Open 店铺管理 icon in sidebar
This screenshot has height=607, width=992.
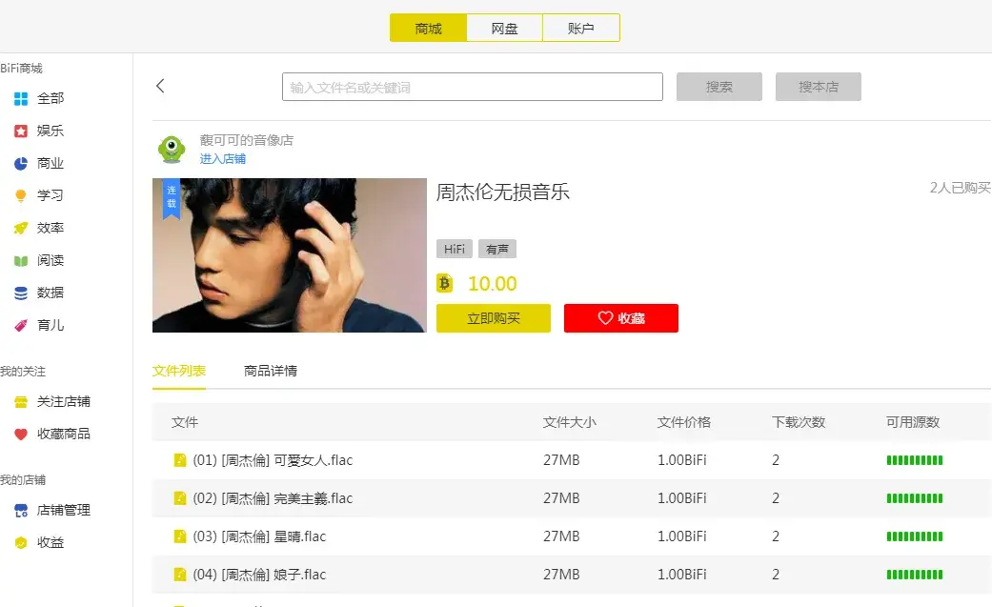(21, 511)
